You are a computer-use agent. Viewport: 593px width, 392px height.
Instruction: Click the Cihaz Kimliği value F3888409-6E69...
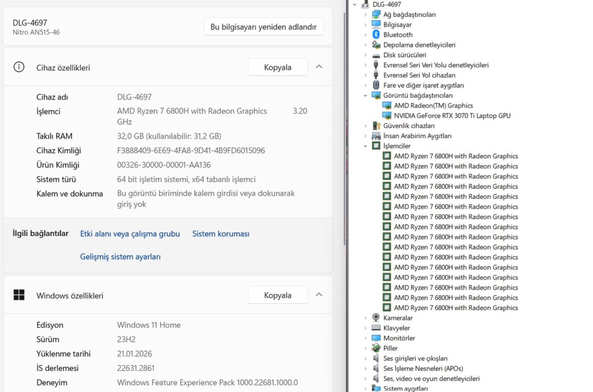coord(191,150)
